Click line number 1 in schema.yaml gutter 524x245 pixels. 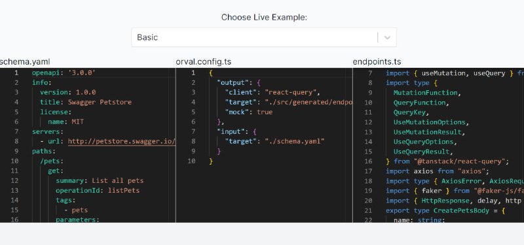tap(16, 73)
